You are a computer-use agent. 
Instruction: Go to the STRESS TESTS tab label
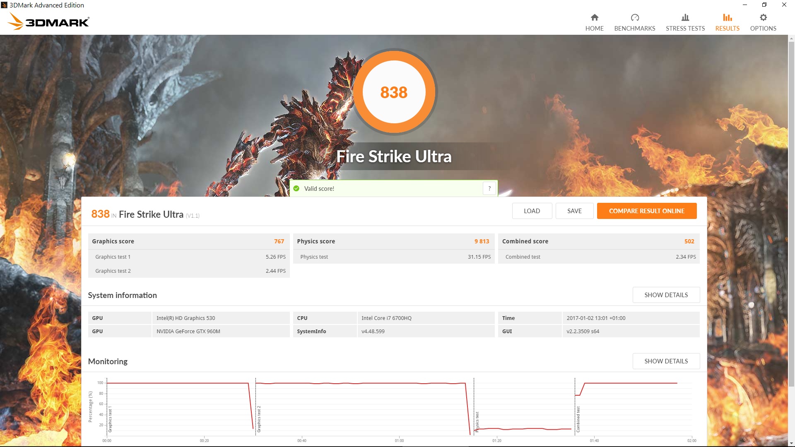(x=685, y=28)
